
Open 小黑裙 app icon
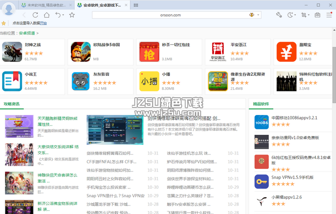pos(261,201)
